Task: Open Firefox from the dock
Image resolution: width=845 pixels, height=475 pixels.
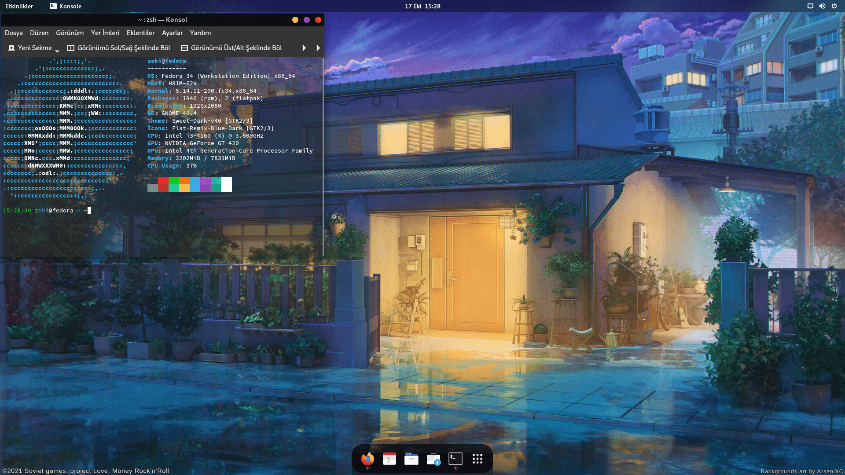Action: pyautogui.click(x=367, y=459)
